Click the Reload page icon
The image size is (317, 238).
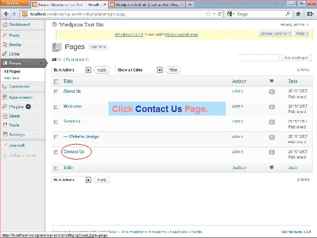219,14
